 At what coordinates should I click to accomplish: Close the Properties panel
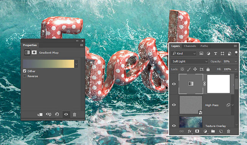pyautogui.click(x=82, y=41)
